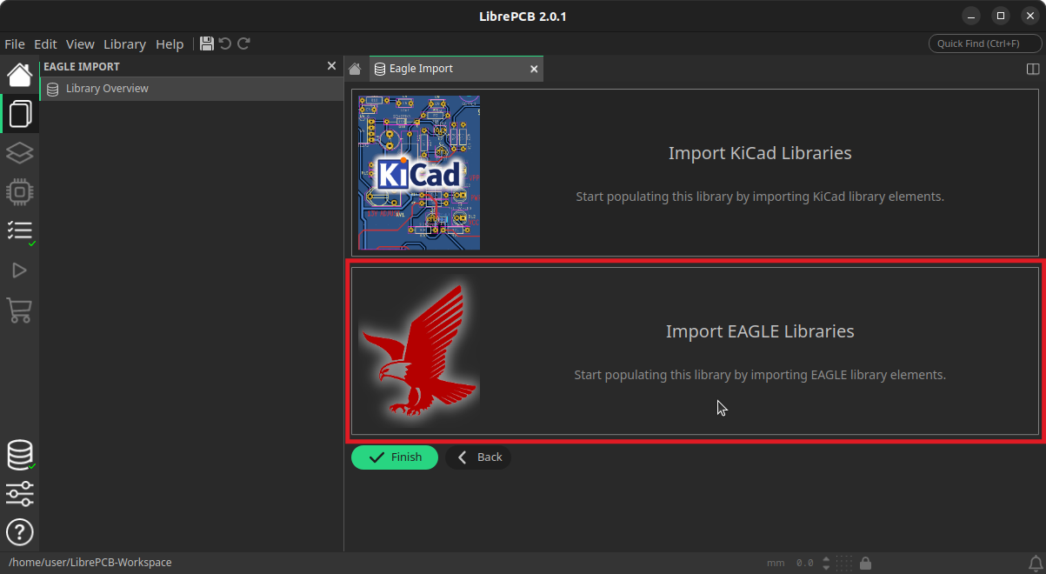Open the Edit menu
Image resolution: width=1046 pixels, height=574 pixels.
click(45, 43)
